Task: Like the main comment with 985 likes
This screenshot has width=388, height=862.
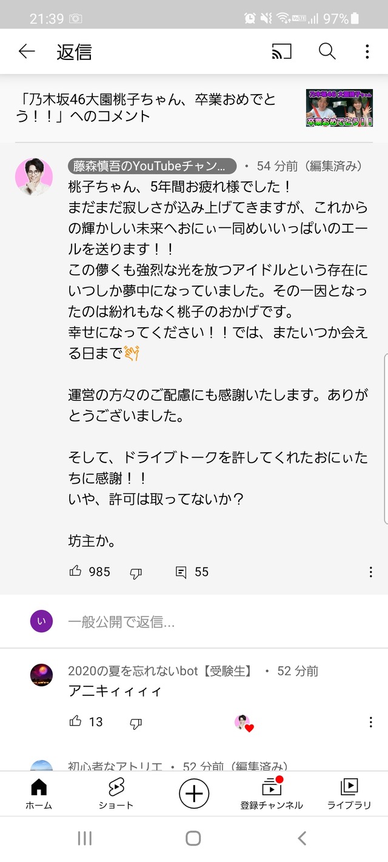Action: pos(75,571)
